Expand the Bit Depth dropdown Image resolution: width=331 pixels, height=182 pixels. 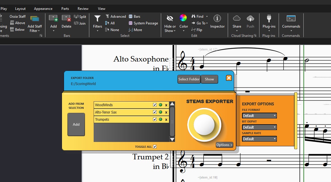[259, 127]
